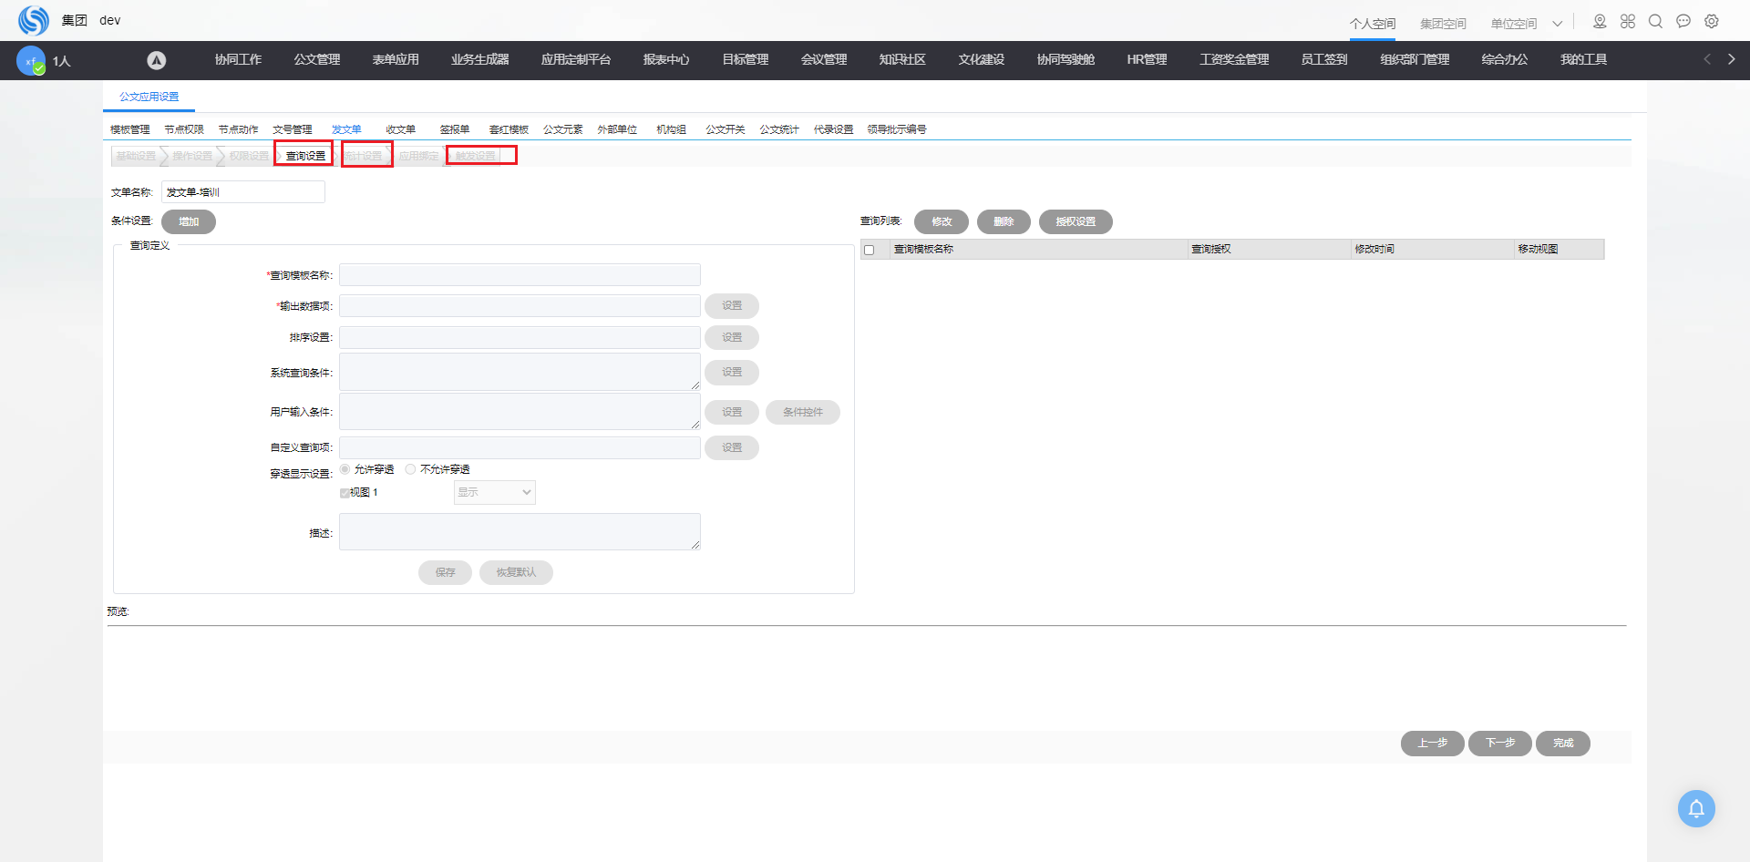Tick the select-all checkbox in query list header
1750x862 pixels.
[870, 250]
